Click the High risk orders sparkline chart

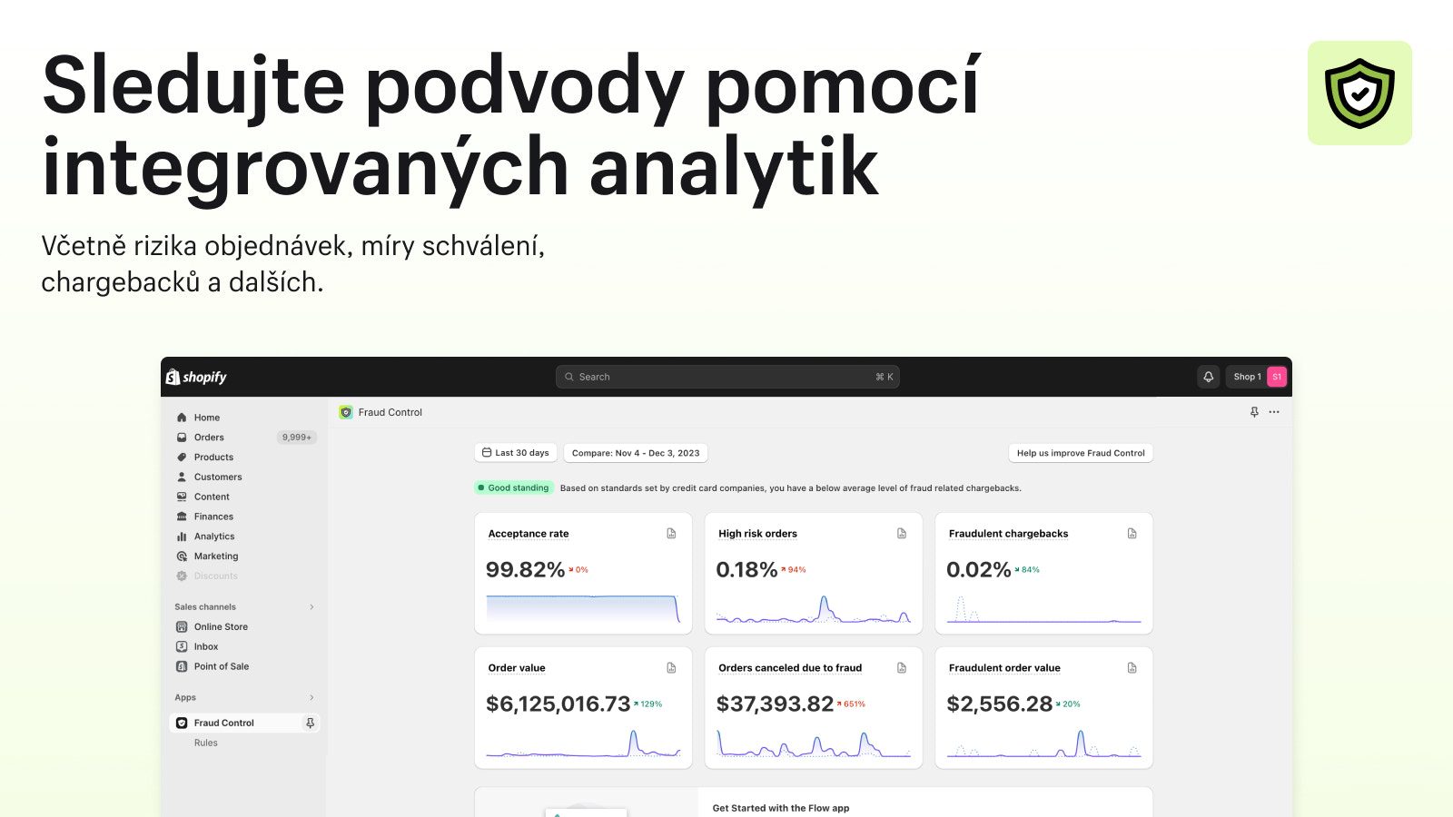(x=814, y=608)
